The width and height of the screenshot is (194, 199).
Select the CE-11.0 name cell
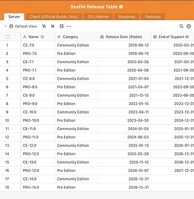pos(38,128)
